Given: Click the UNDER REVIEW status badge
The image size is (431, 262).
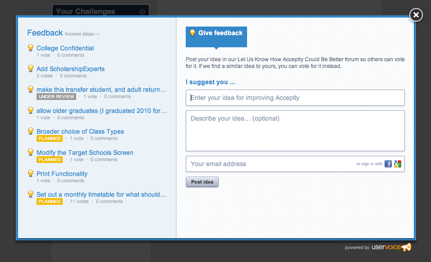Looking at the screenshot, I should pos(56,97).
